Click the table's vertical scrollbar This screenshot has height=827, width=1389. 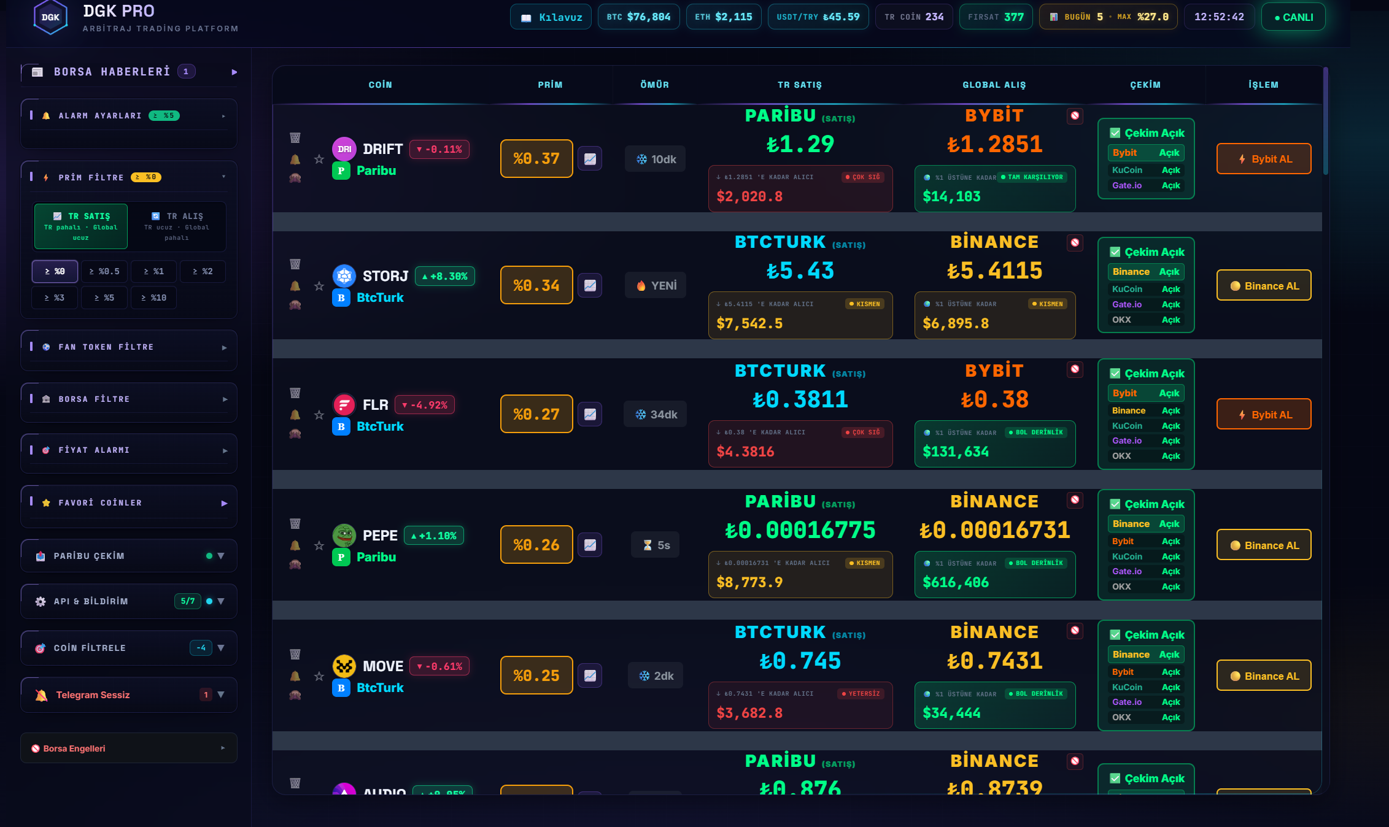pos(1326,121)
